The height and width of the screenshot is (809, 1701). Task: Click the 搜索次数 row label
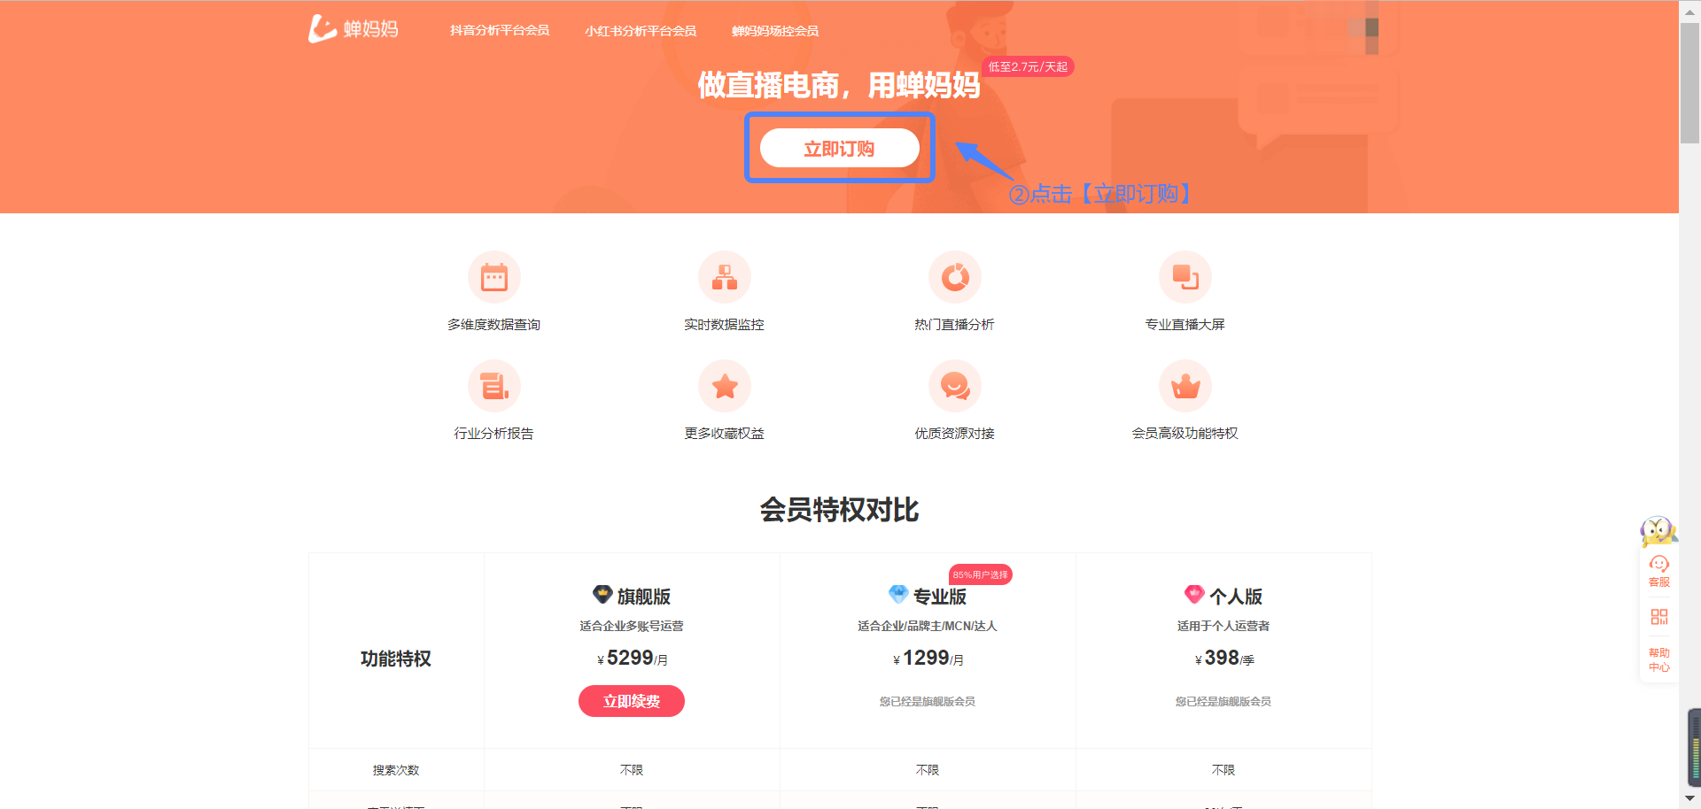click(x=396, y=770)
